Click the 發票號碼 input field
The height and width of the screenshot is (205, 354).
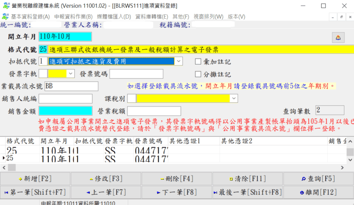136,74
